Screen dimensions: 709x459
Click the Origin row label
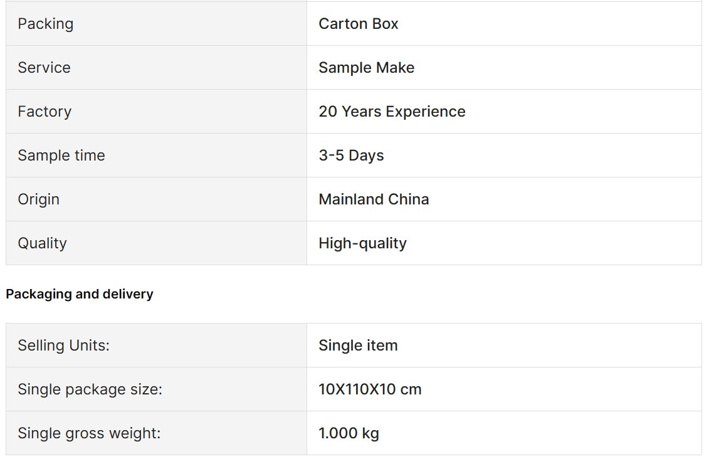(38, 199)
